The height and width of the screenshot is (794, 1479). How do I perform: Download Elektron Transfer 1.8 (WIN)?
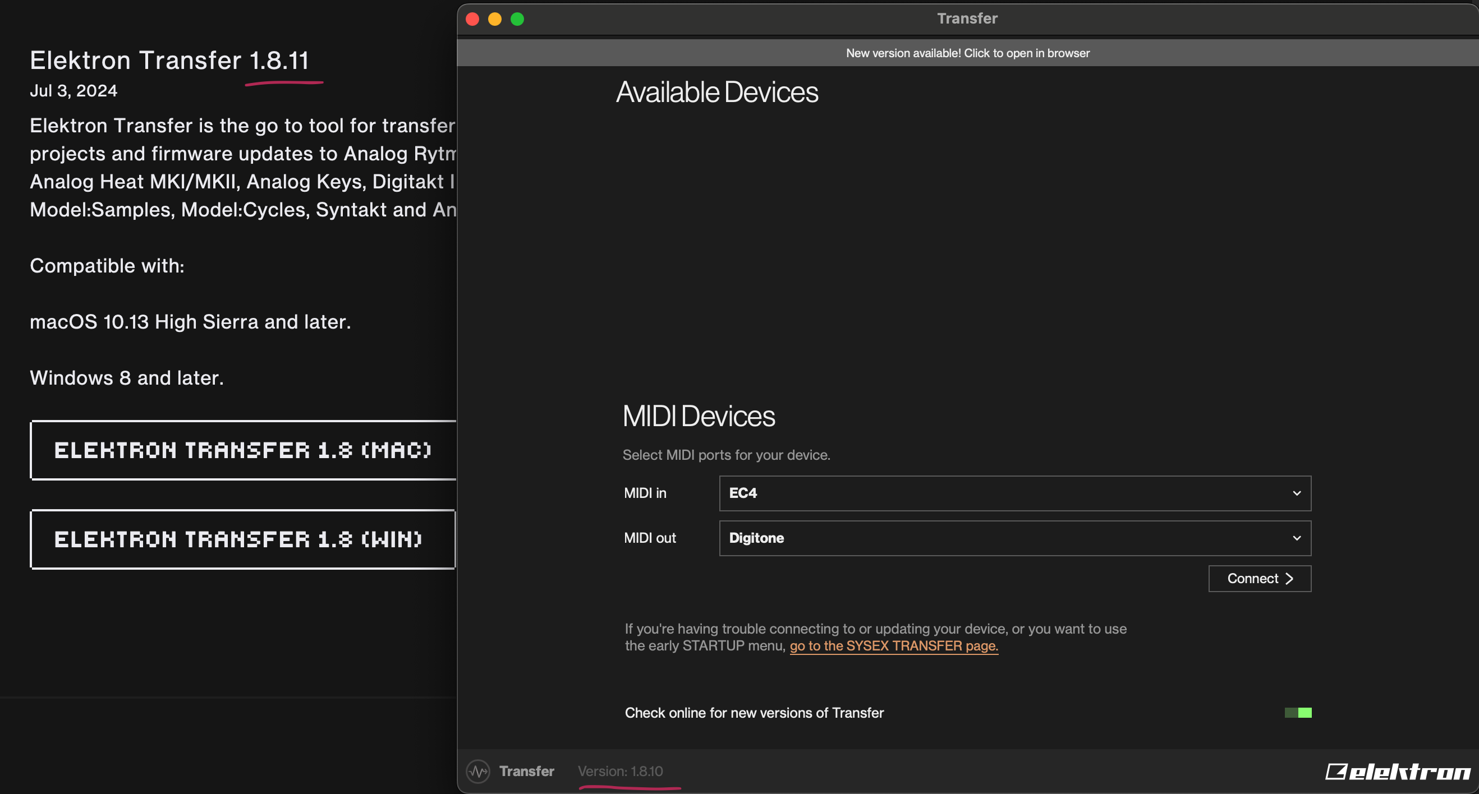[243, 539]
